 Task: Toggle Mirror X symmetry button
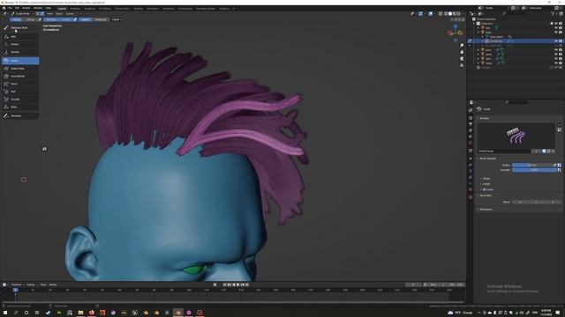(x=520, y=202)
